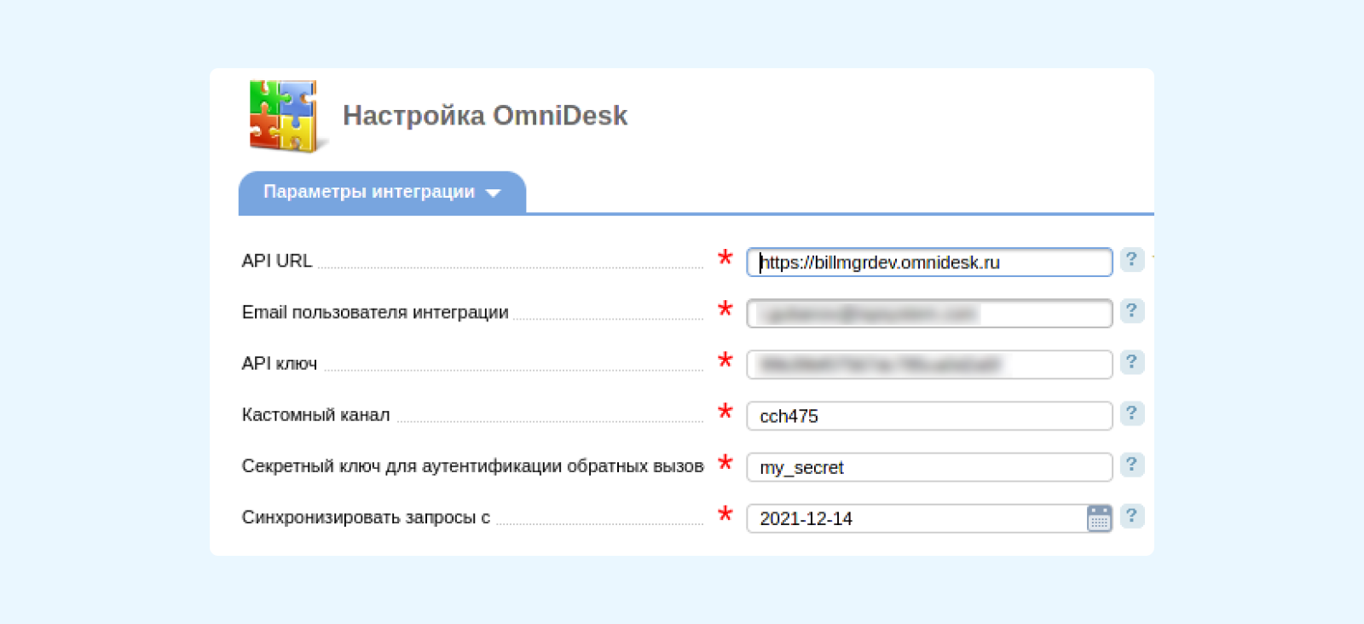Click the API ключ label text
The width and height of the screenshot is (1364, 624).
pos(280,364)
